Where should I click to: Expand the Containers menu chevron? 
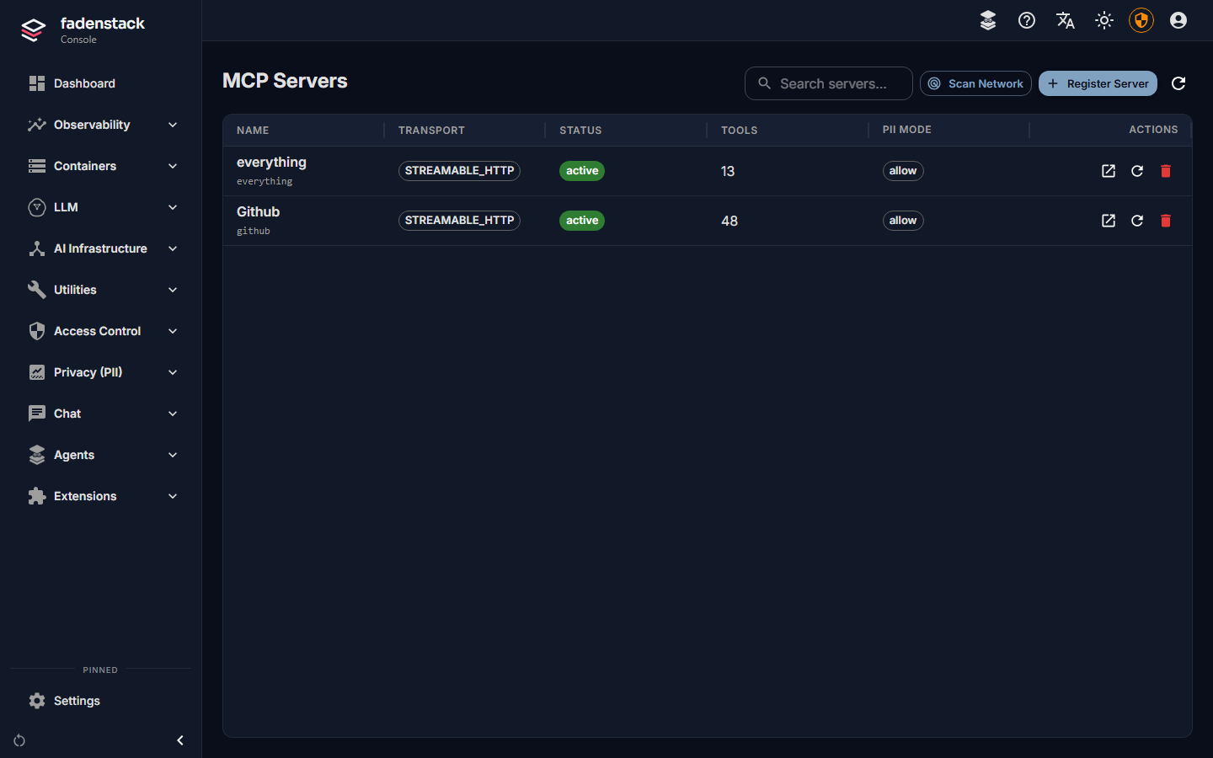pyautogui.click(x=173, y=166)
